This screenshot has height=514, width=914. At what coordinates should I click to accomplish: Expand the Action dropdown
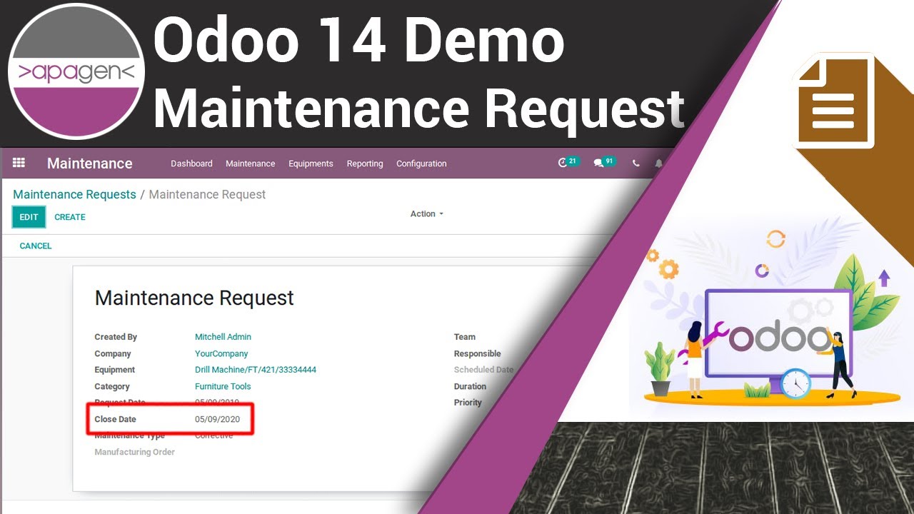(427, 214)
